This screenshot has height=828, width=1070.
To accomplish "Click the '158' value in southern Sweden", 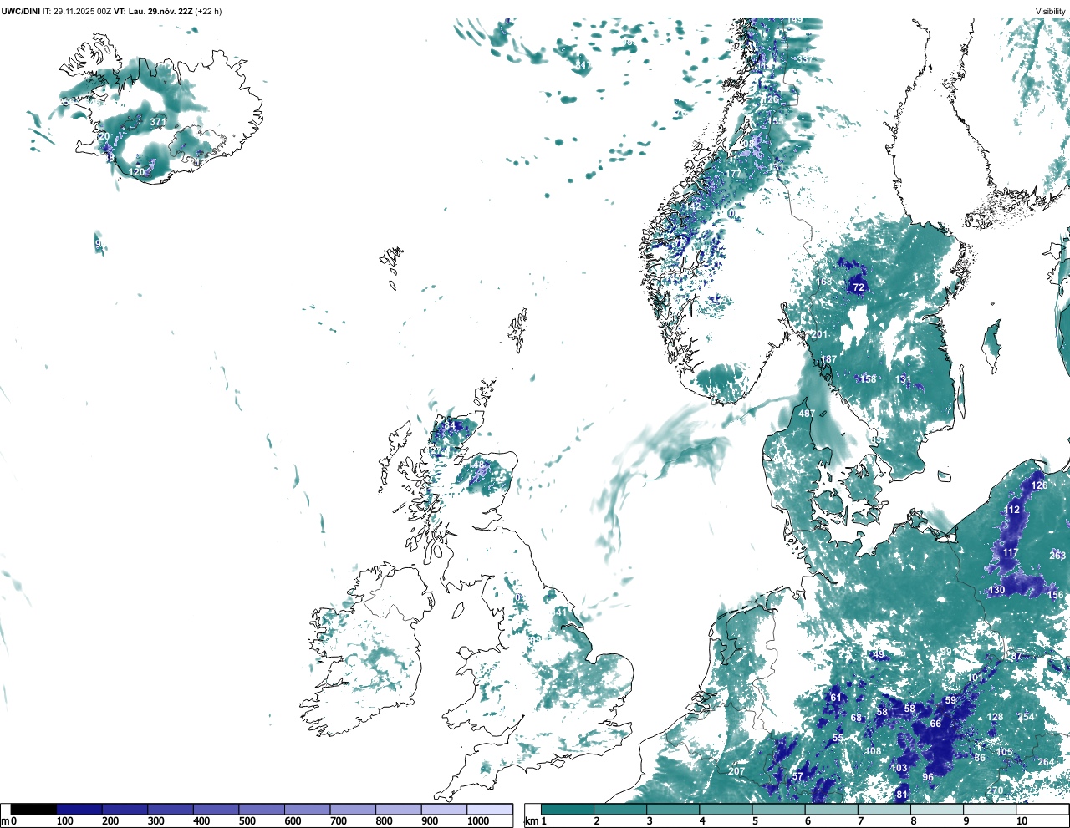I will (x=869, y=379).
